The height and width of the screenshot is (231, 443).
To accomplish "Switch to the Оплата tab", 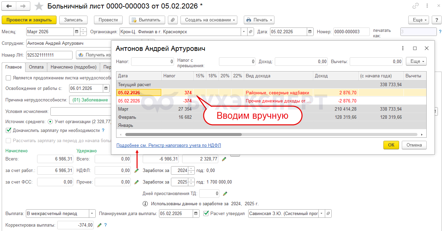I will pos(36,67).
